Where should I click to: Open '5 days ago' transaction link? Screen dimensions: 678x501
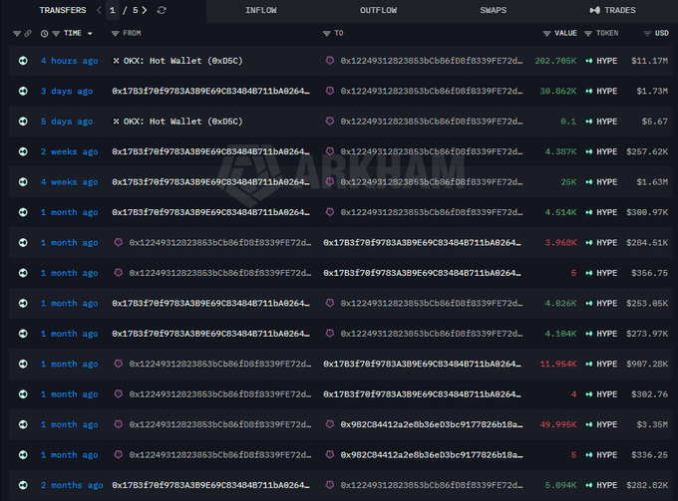pyautogui.click(x=67, y=122)
